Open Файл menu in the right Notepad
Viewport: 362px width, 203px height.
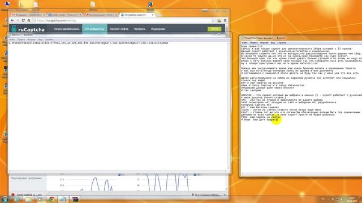tap(244, 43)
